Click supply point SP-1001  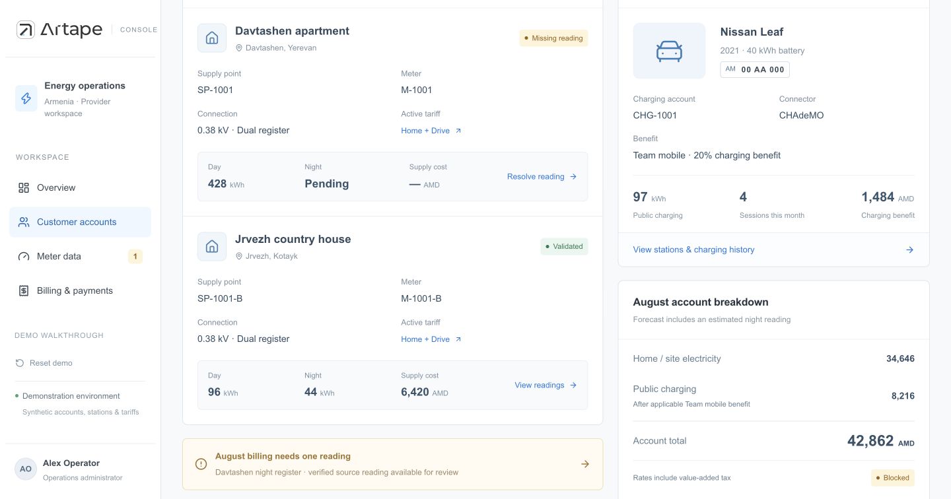(x=215, y=90)
